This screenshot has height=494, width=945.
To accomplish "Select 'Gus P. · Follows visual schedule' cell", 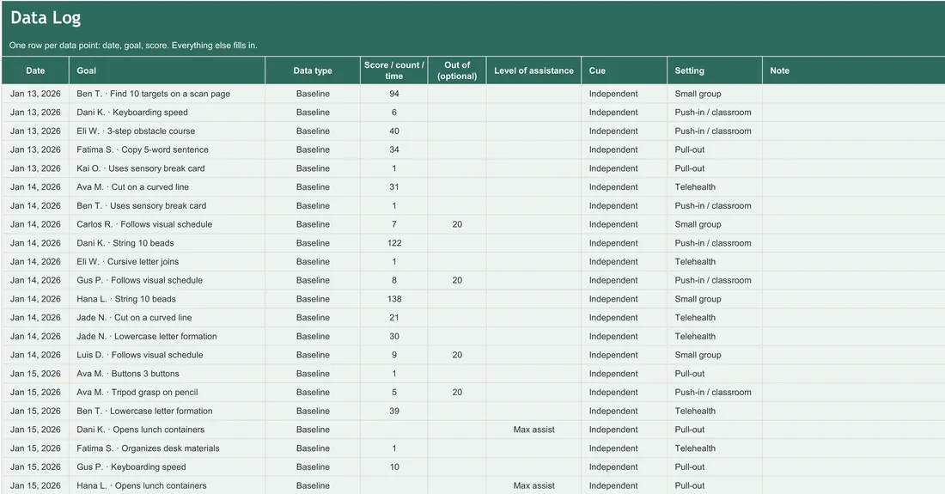I will click(x=167, y=280).
